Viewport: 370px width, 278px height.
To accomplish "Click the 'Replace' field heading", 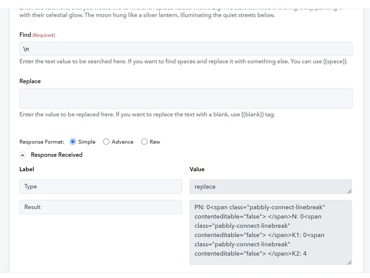I will coord(30,81).
